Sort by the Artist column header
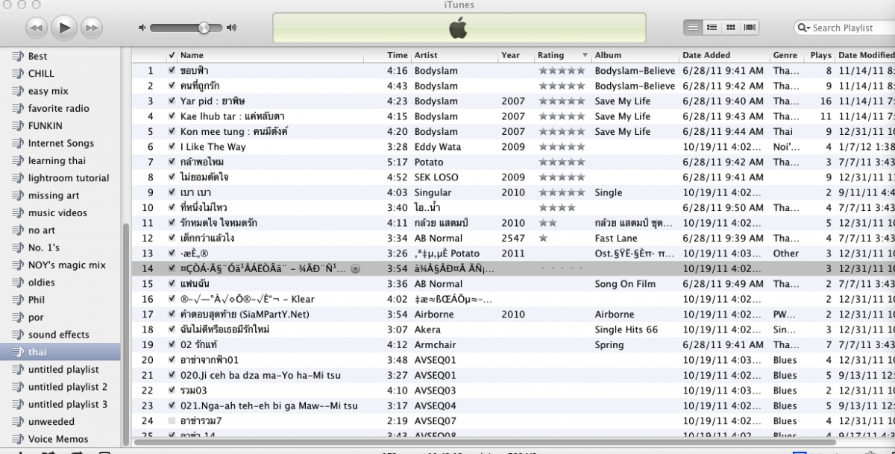 [x=426, y=55]
